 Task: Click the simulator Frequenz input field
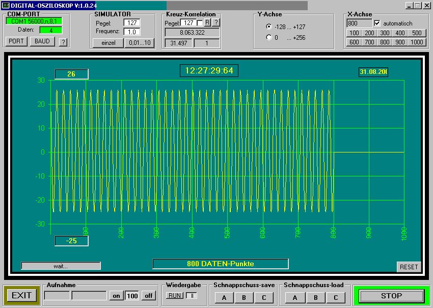131,32
